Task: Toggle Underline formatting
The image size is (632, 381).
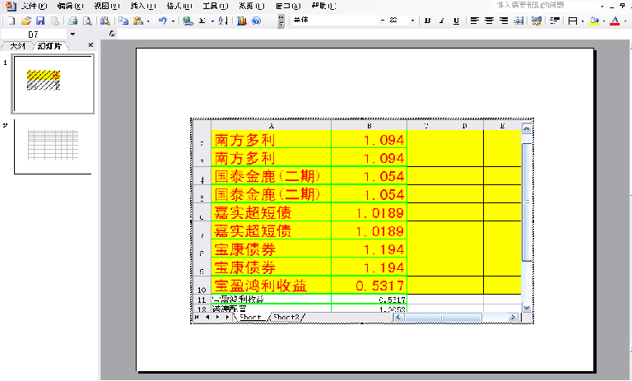Action: (x=456, y=21)
